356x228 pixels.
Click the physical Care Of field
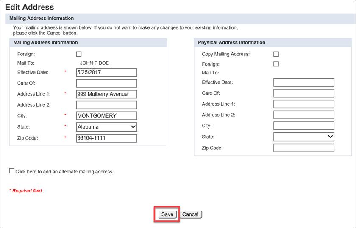[x=304, y=93]
